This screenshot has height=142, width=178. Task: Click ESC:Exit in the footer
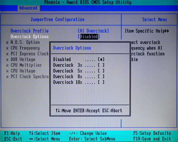coord(13,139)
